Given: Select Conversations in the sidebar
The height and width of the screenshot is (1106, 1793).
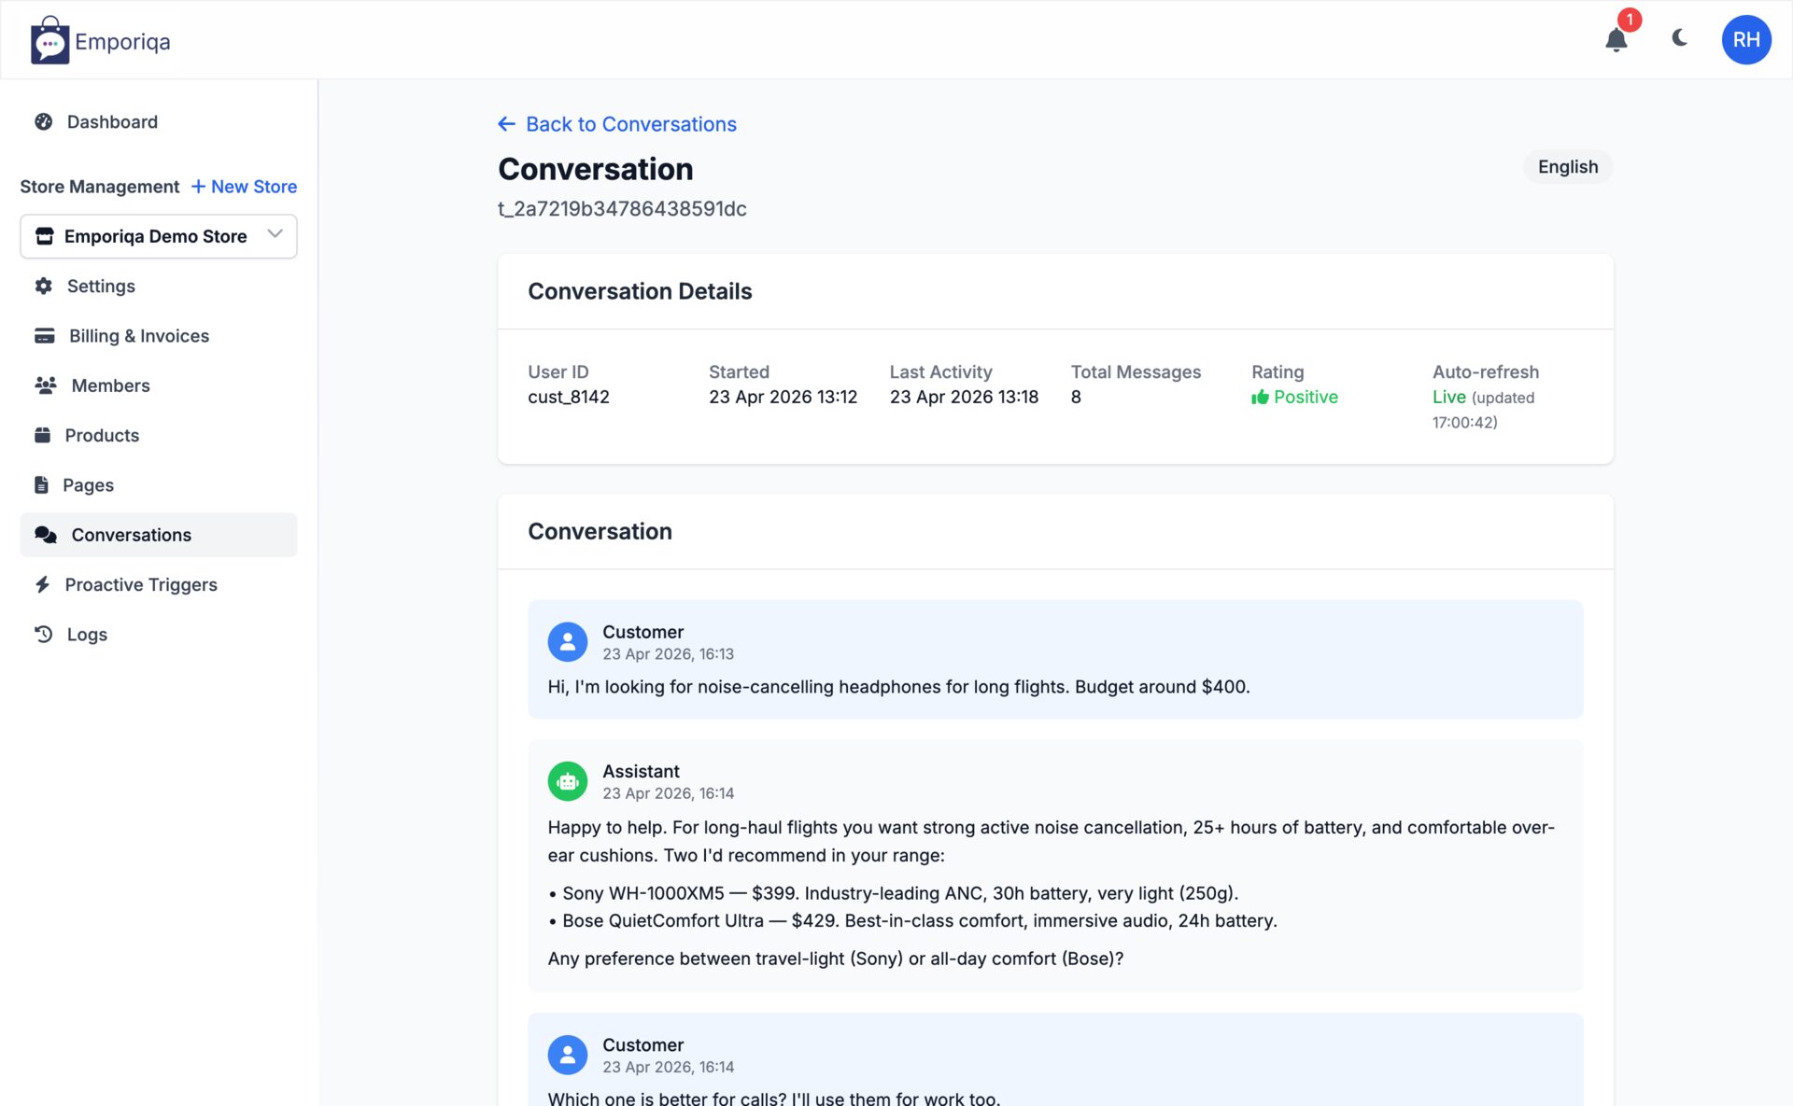Looking at the screenshot, I should tap(131, 535).
